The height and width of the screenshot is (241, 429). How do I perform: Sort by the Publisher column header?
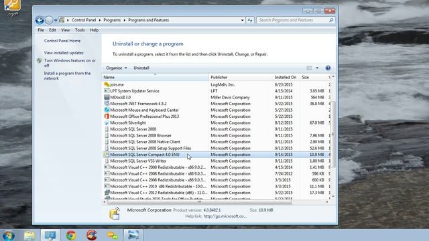click(x=241, y=78)
